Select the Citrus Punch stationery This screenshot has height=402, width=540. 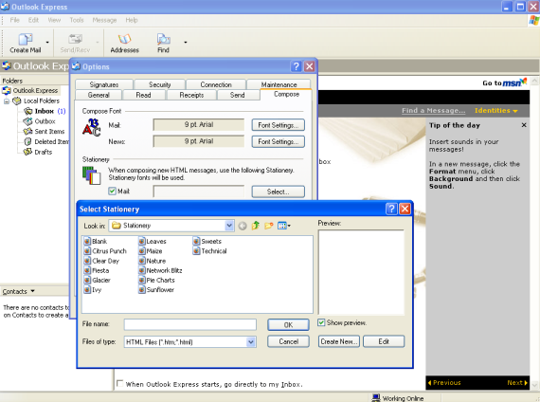click(105, 251)
